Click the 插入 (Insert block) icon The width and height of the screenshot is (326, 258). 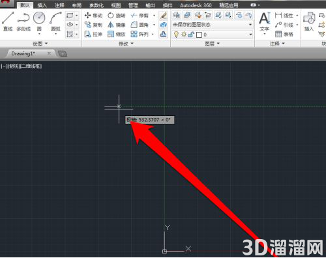pyautogui.click(x=309, y=21)
